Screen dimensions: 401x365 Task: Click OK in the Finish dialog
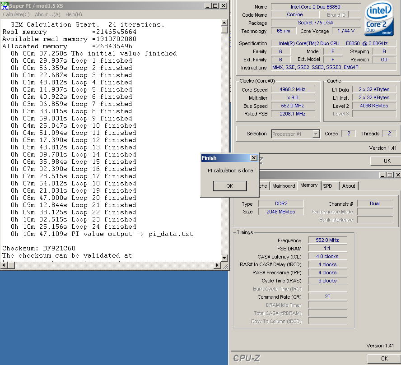coord(230,186)
